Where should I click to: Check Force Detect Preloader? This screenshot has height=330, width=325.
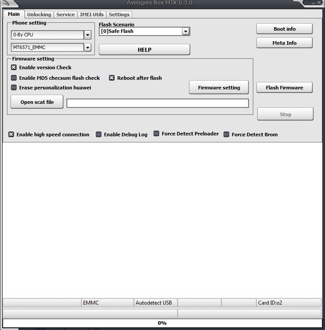point(156,133)
